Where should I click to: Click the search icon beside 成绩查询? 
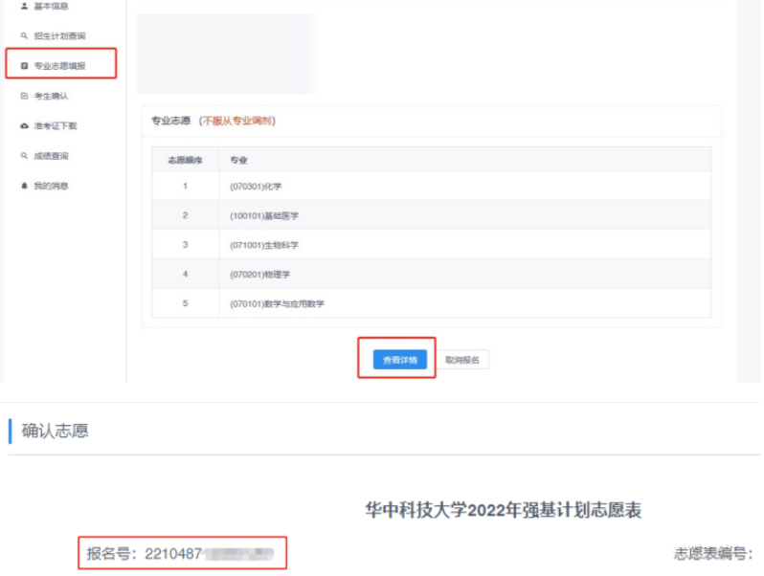coord(24,156)
